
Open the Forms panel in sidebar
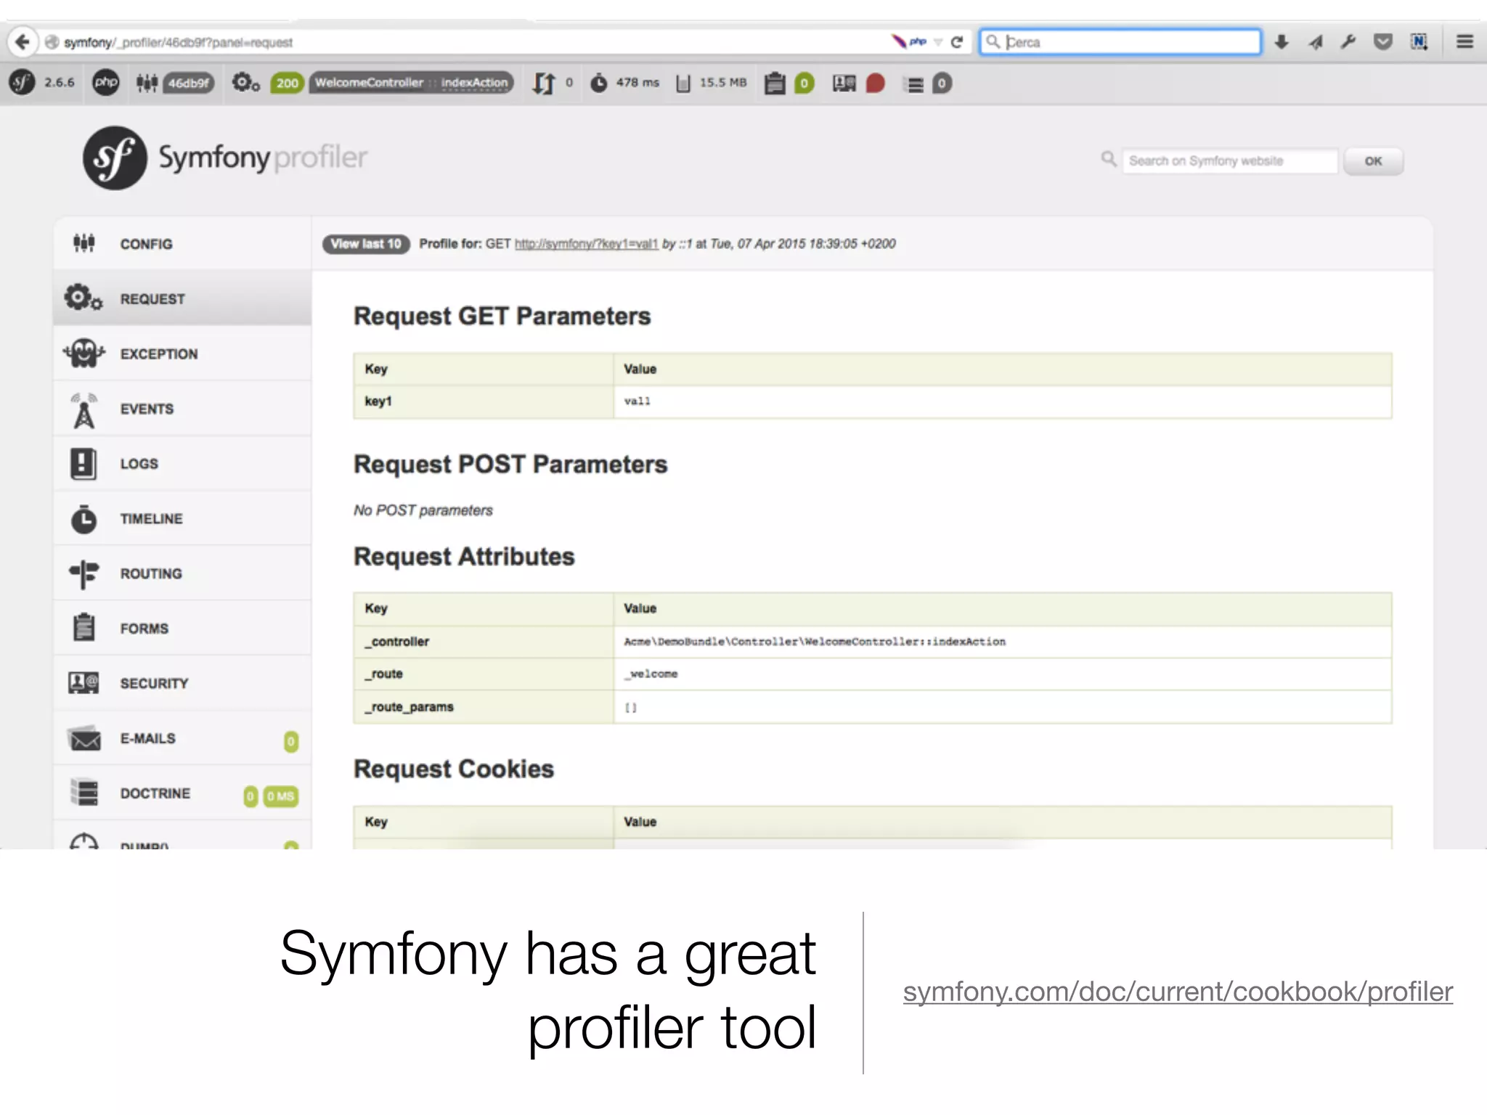182,628
